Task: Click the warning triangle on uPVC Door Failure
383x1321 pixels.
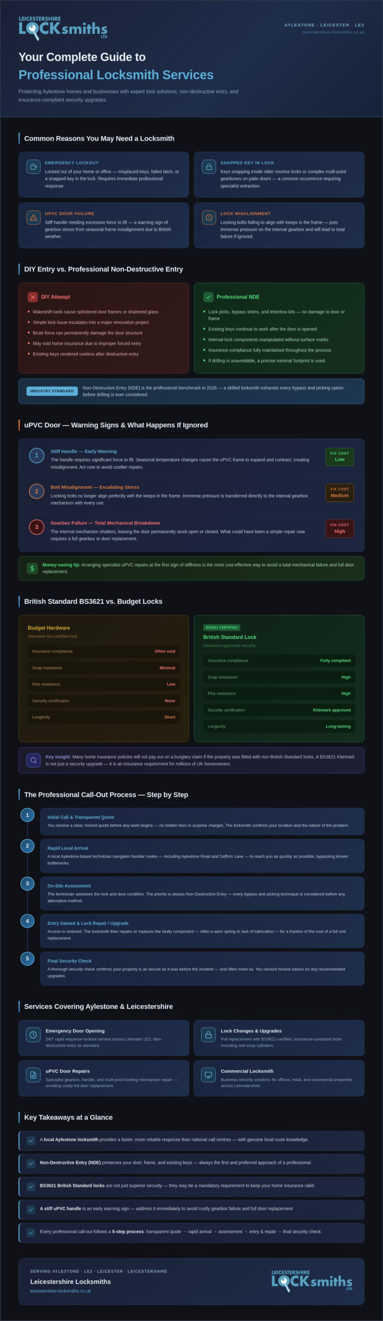Action: click(x=34, y=217)
